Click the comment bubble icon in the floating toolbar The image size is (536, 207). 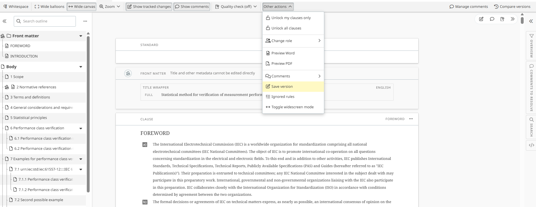coord(492,19)
